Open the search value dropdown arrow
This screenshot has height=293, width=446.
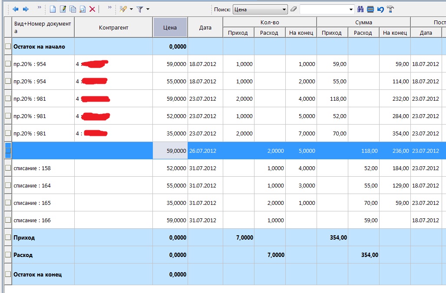[351, 10]
